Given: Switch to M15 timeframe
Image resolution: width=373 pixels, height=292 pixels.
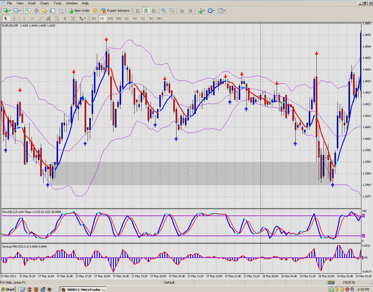Looking at the screenshot, I should (110, 18).
